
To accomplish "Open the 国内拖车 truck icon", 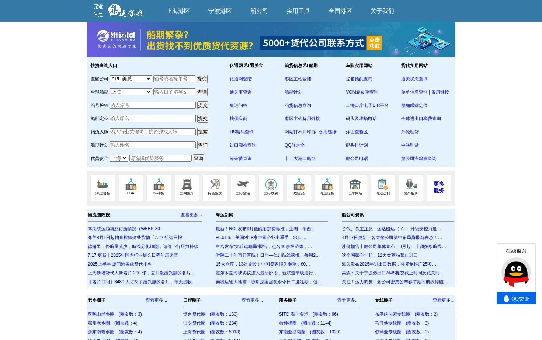I will (187, 188).
